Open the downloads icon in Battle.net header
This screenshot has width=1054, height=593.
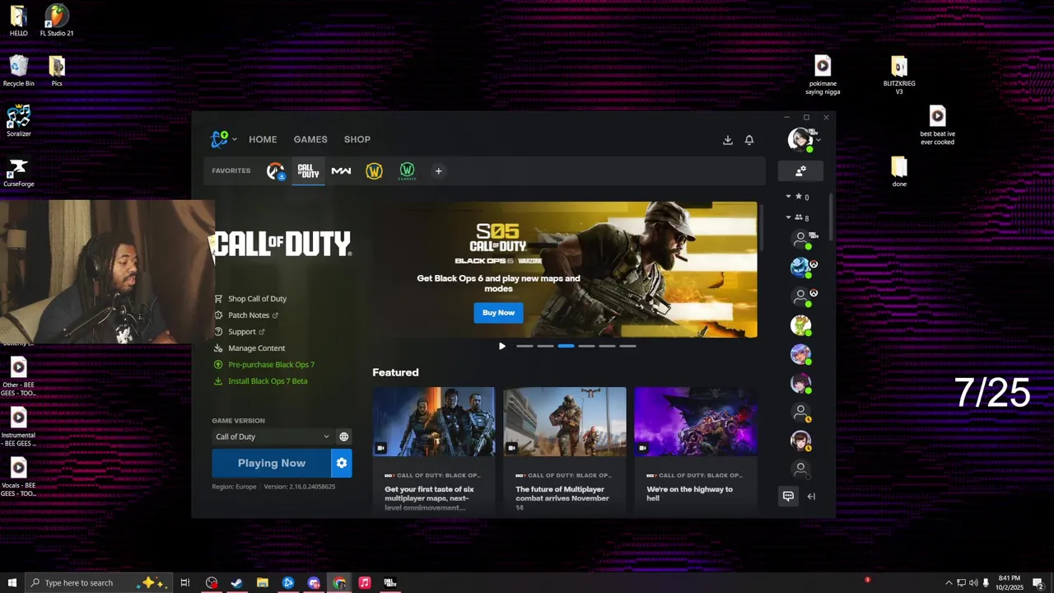pos(728,140)
